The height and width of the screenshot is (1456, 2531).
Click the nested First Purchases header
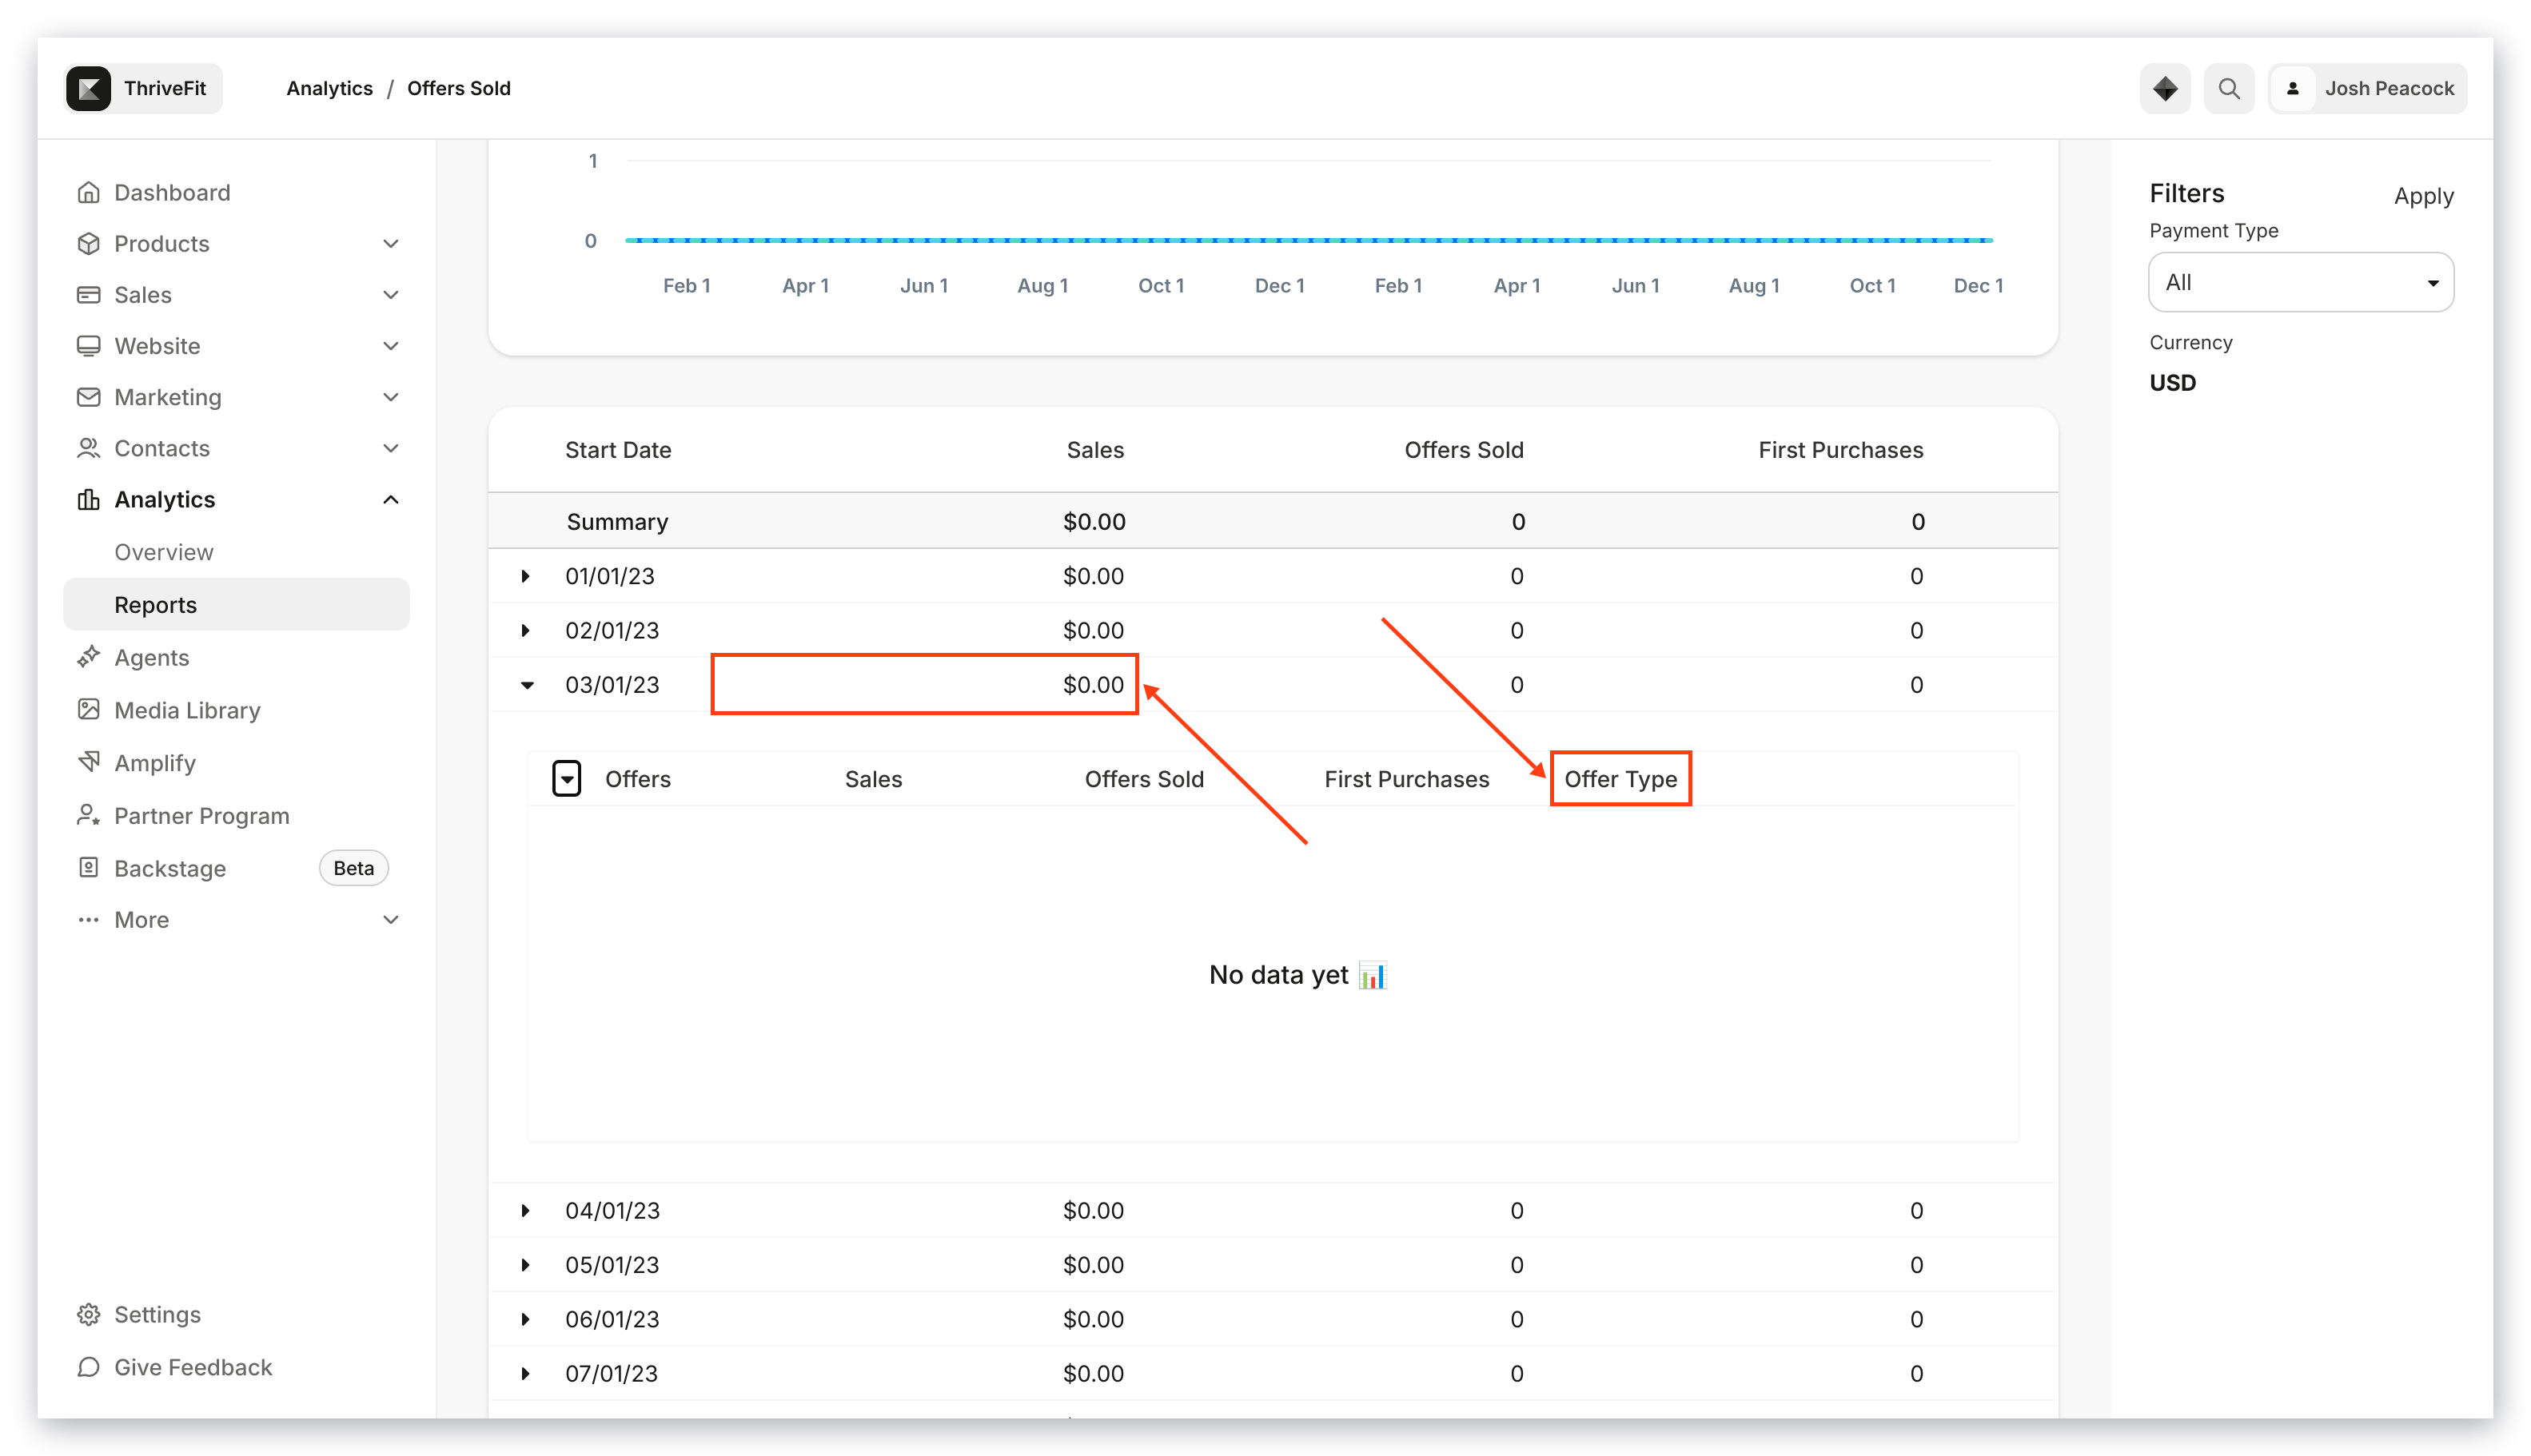[1406, 779]
